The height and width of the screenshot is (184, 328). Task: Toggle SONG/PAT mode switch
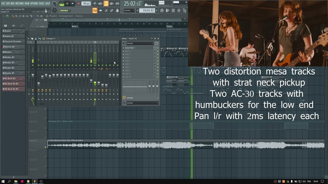click(62, 4)
